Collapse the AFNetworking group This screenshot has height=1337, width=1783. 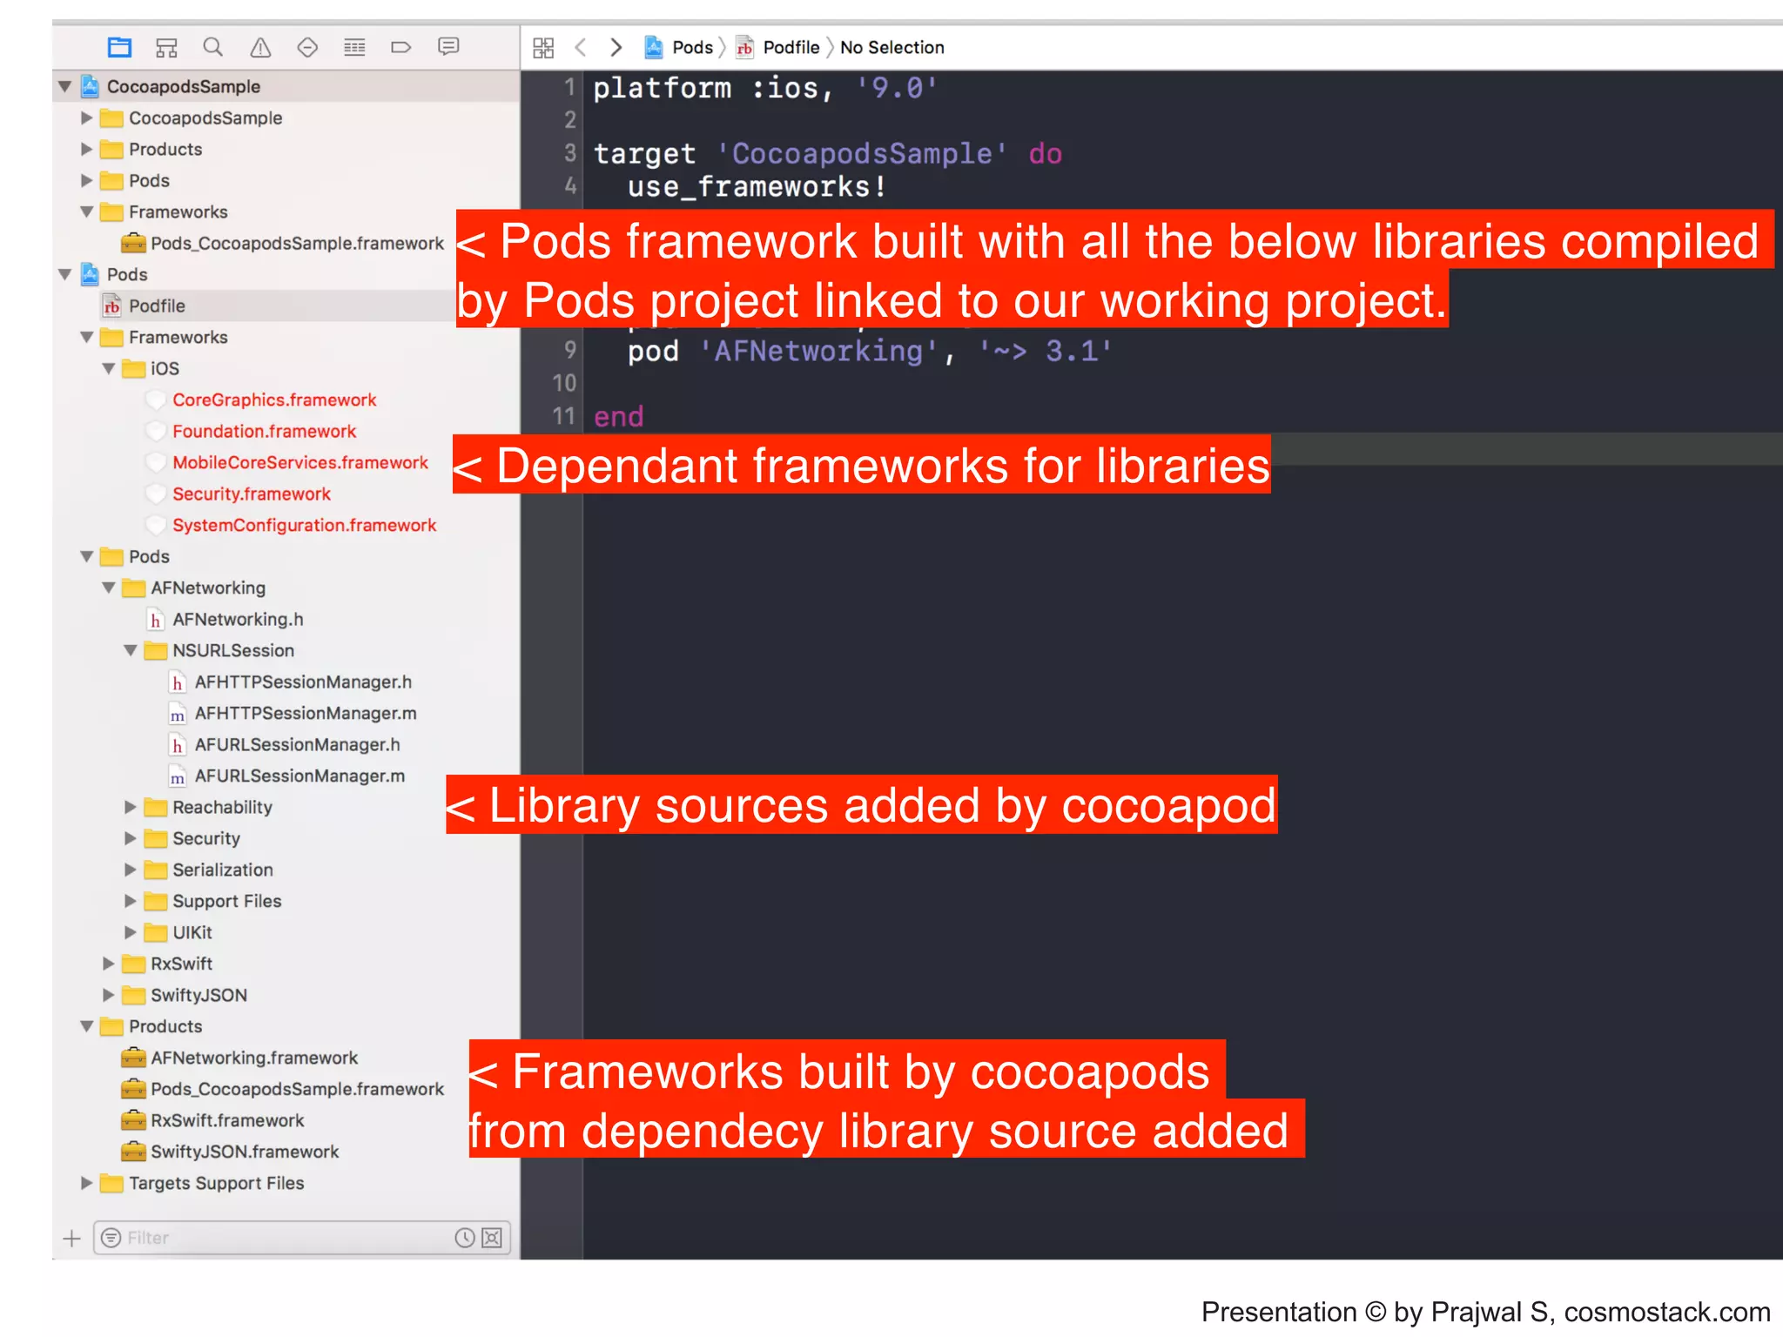tap(109, 588)
